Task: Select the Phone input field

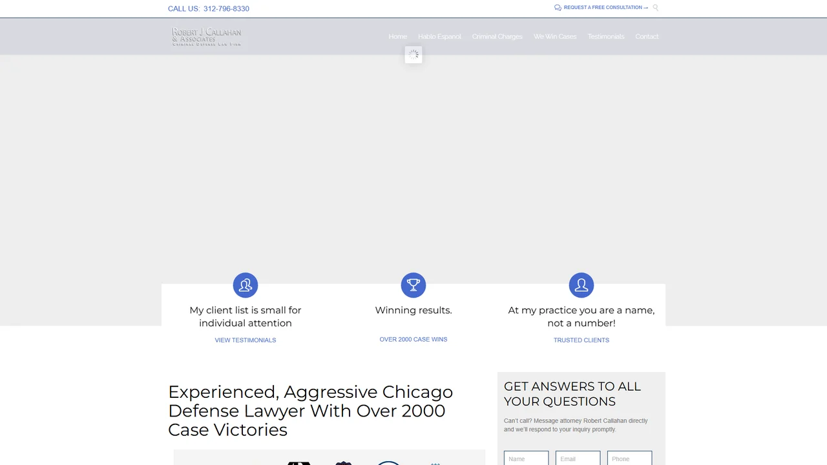Action: coord(630,459)
